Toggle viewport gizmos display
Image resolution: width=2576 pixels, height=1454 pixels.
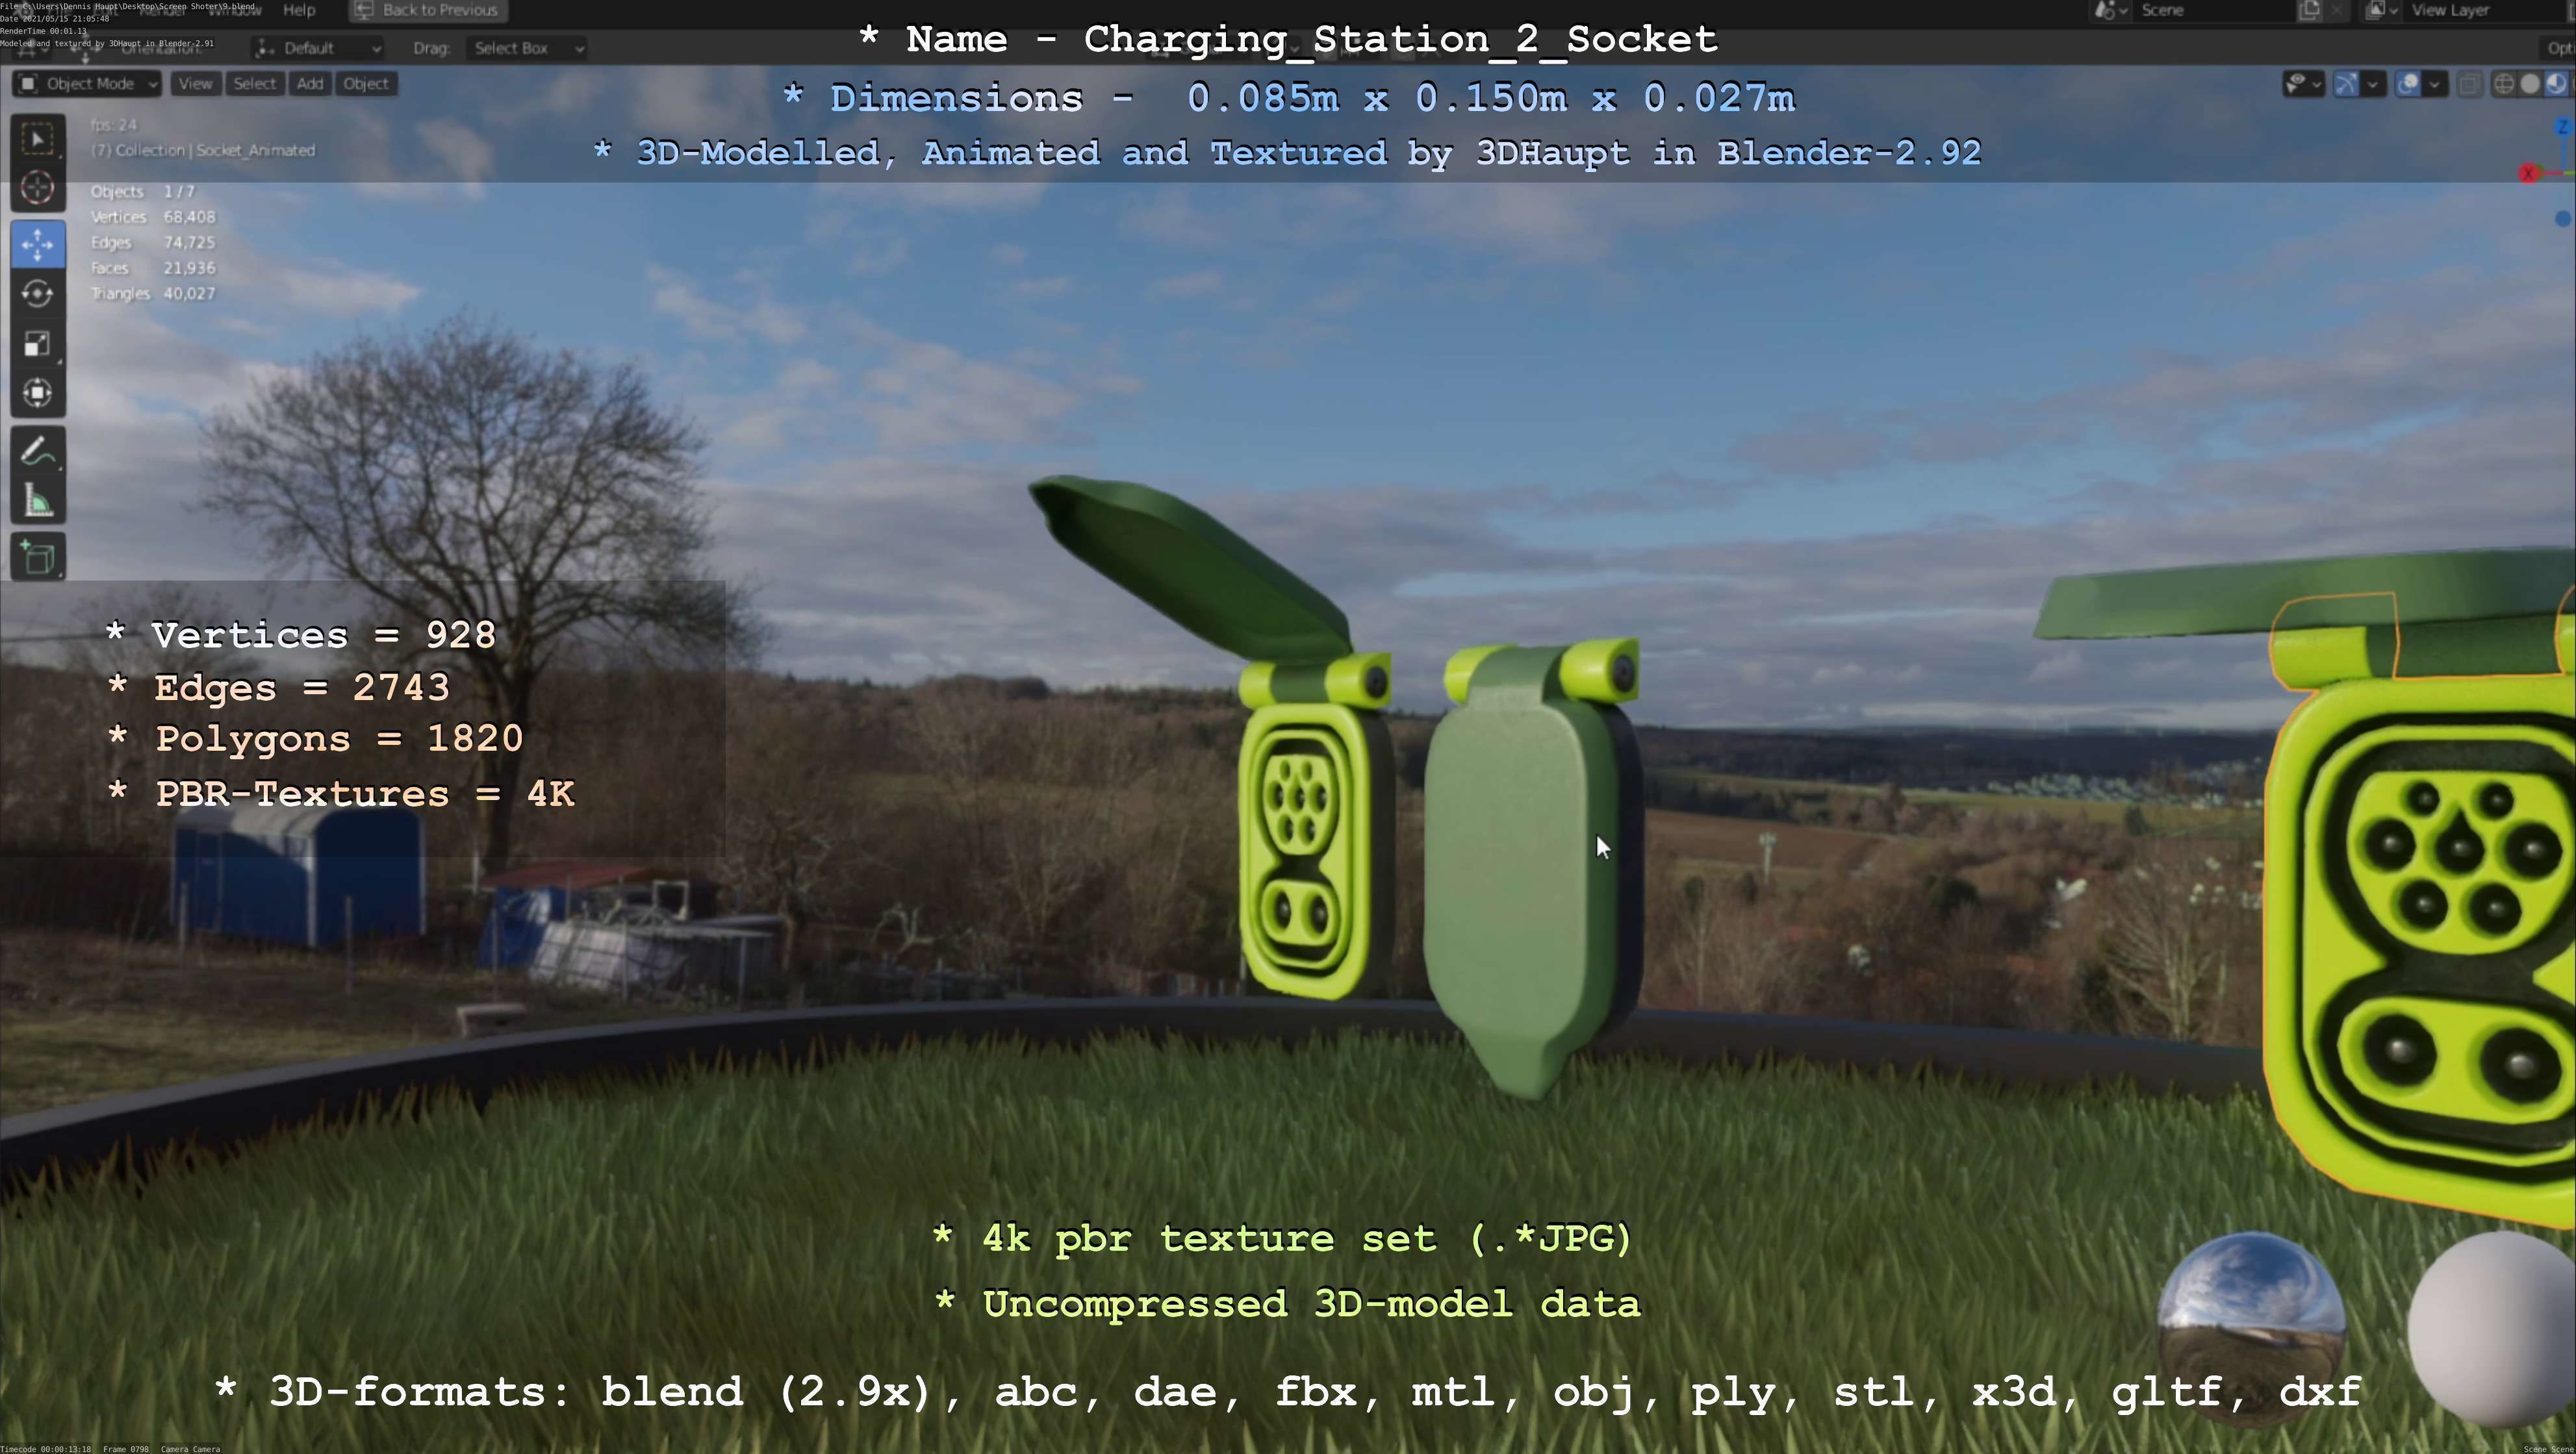2346,84
